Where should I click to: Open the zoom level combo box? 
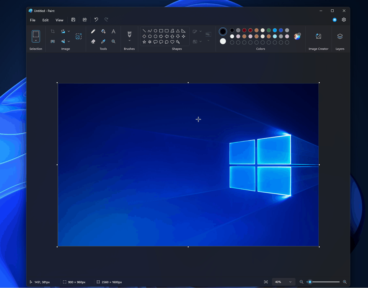(284, 282)
